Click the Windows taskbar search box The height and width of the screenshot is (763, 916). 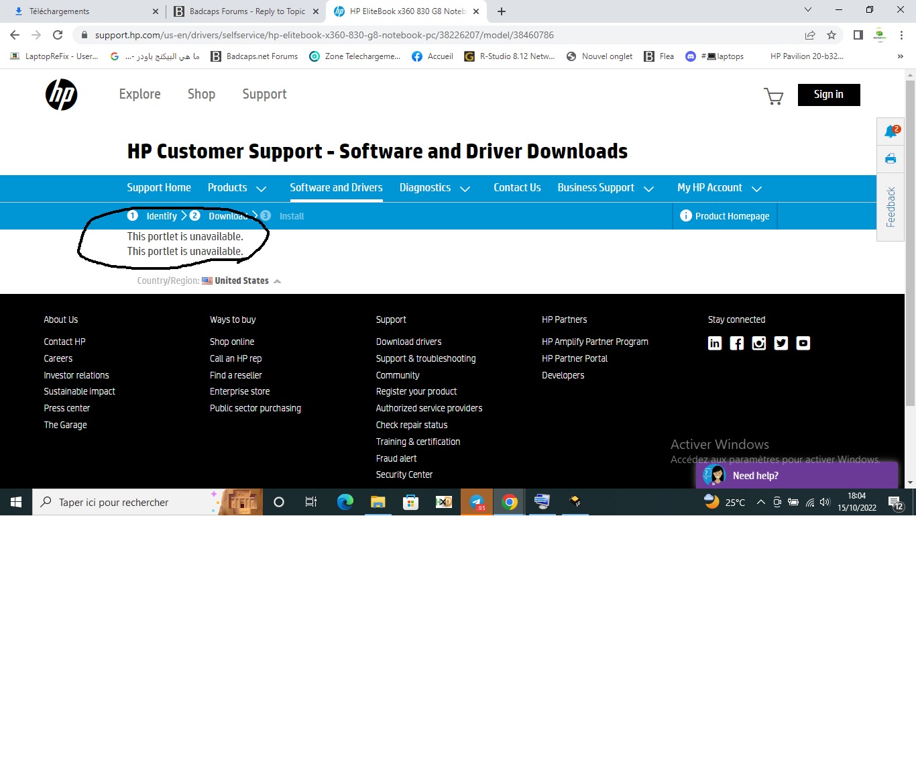click(x=148, y=502)
